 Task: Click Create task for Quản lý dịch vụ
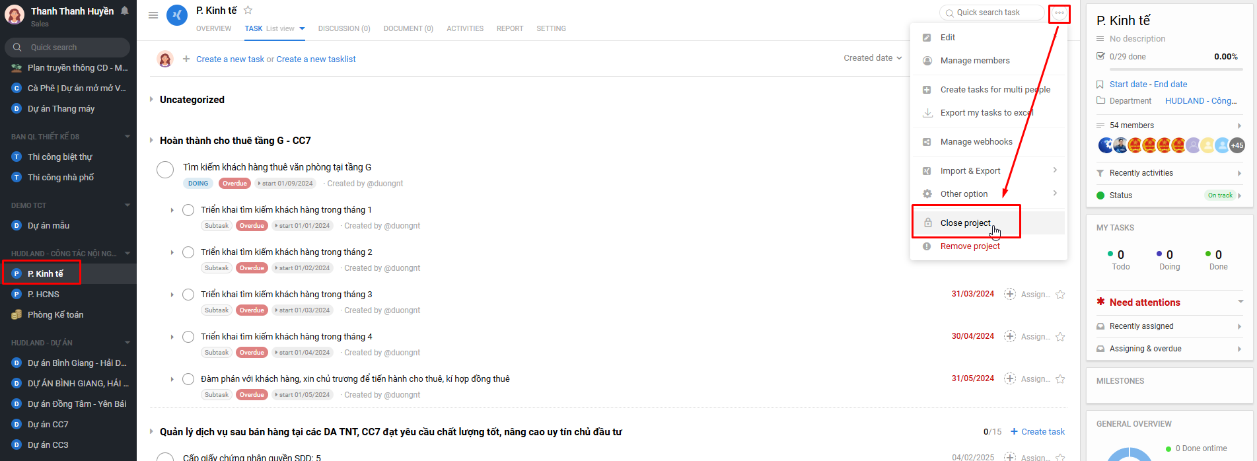click(1038, 431)
